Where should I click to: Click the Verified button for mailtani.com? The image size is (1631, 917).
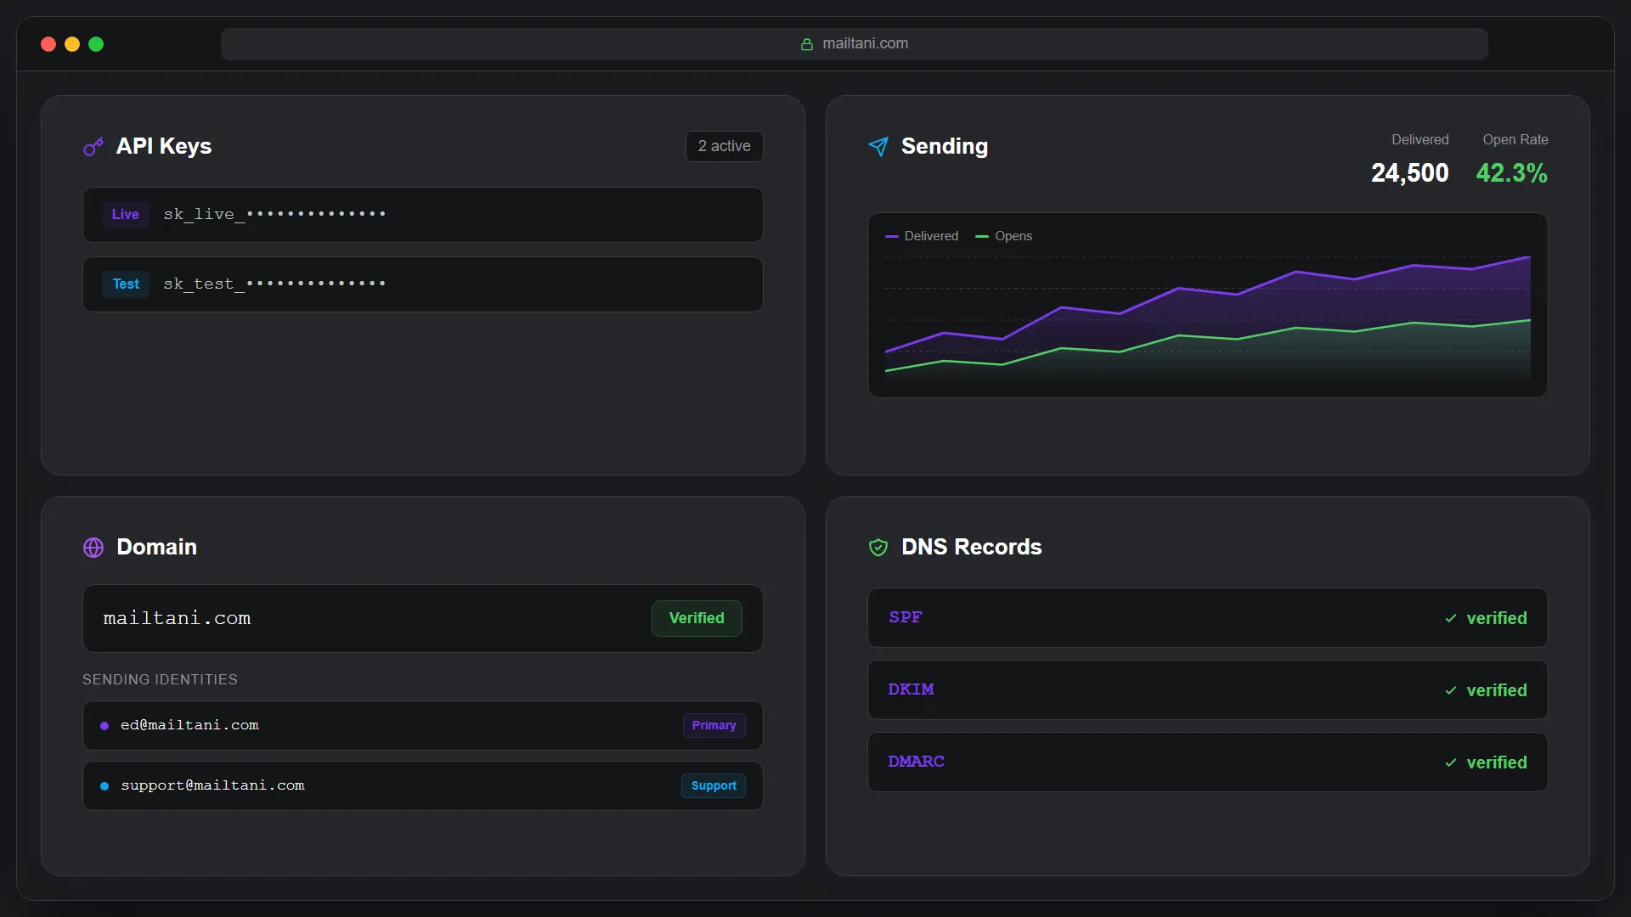pyautogui.click(x=696, y=618)
